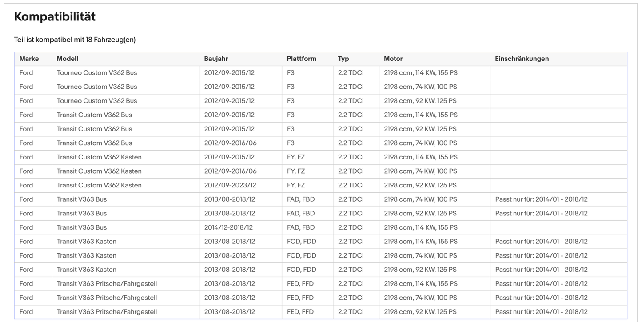This screenshot has width=642, height=322.
Task: Click the first Tourneo Custom V362 Bus model cell
Action: click(97, 73)
